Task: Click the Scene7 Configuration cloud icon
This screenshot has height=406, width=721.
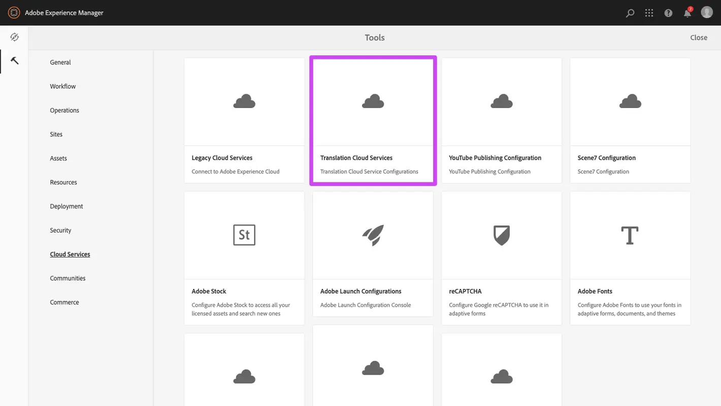Action: (630, 101)
